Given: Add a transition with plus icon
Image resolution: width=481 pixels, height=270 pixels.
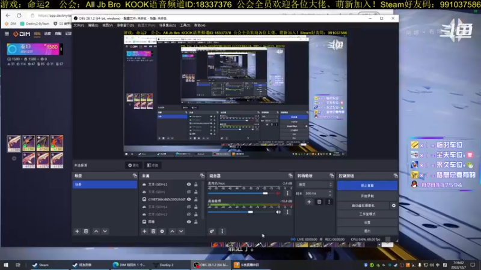Looking at the screenshot, I should 309,202.
